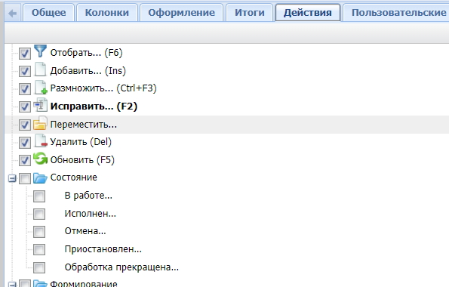This screenshot has height=287, width=449.
Task: Enable the В работе... checkbox
Action: 39,196
